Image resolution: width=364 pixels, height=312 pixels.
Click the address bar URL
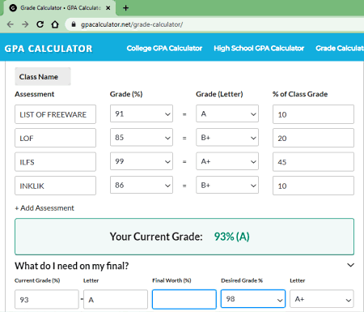click(132, 24)
